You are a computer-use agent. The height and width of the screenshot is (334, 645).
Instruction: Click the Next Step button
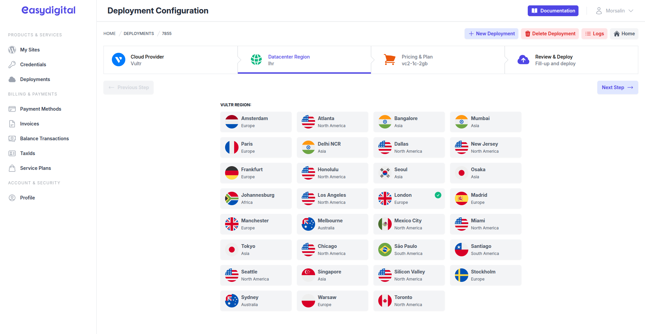(617, 87)
